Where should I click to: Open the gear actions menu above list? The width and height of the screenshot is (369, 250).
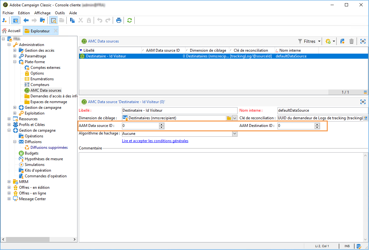click(330, 41)
